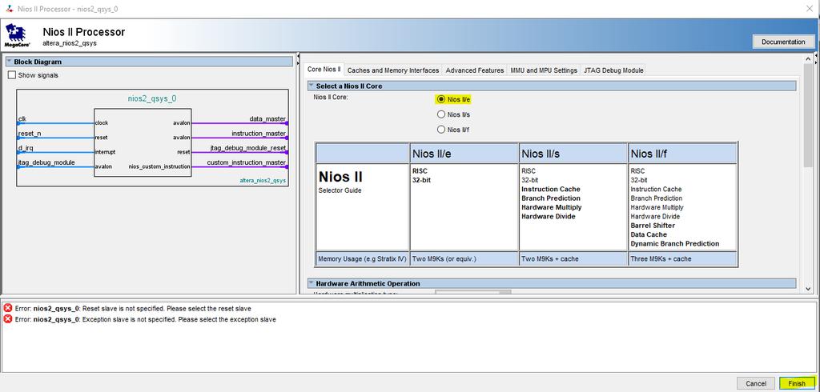Click the Reset slave error message

(133, 308)
